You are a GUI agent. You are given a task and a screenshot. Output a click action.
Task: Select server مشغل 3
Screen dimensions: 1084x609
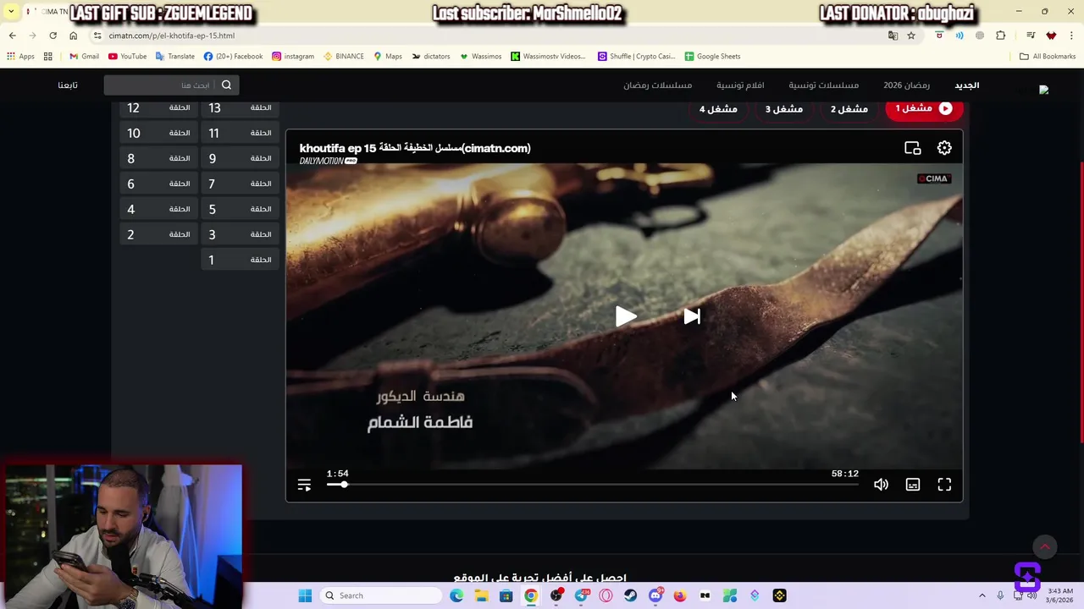[x=784, y=108]
